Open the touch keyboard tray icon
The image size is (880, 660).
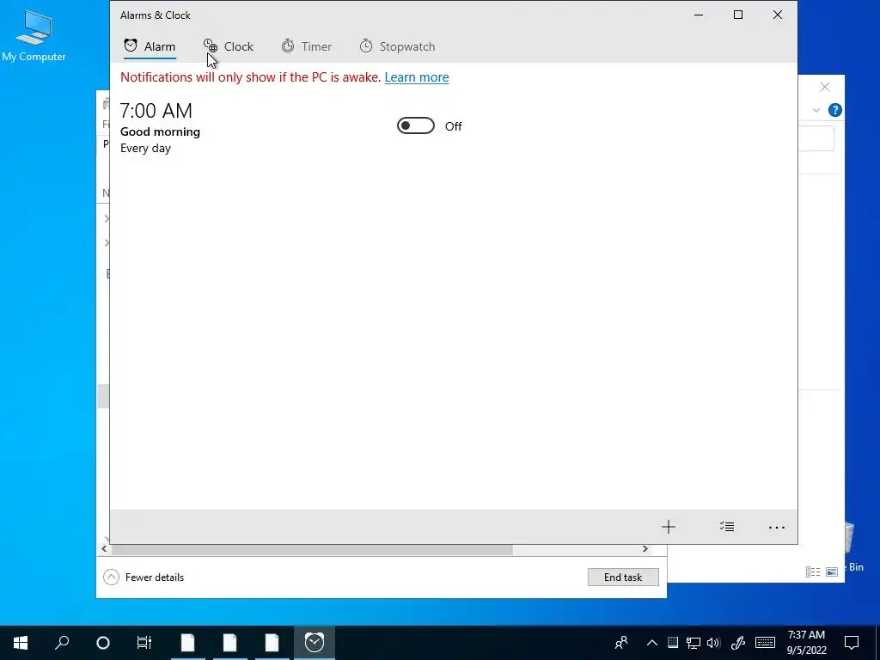765,643
